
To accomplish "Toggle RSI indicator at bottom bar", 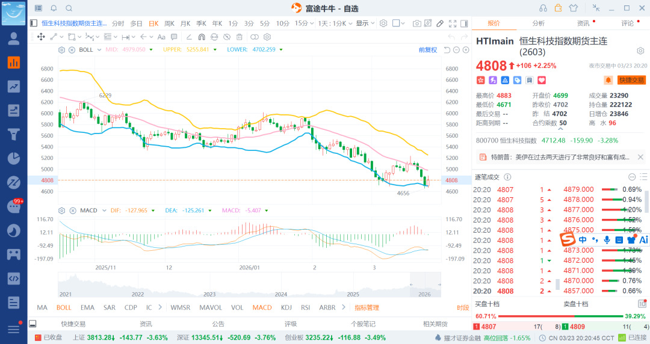I will coord(306,307).
